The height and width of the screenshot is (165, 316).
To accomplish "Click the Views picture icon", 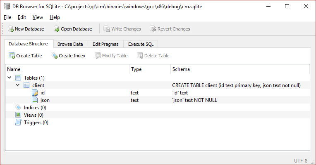I will tap(18, 115).
